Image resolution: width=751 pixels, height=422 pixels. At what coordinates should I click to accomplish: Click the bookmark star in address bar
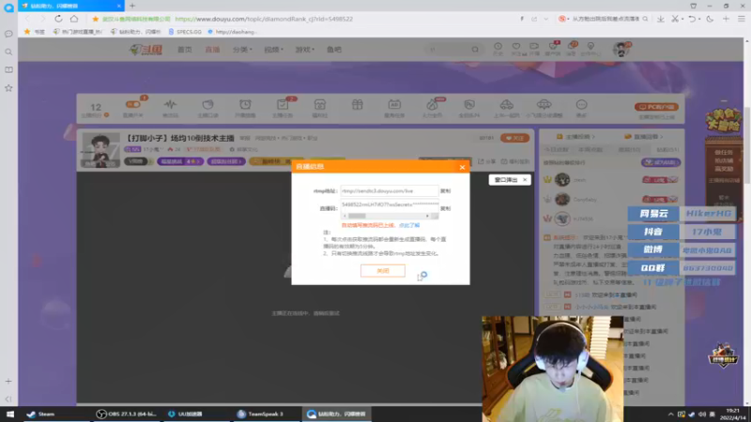point(96,19)
